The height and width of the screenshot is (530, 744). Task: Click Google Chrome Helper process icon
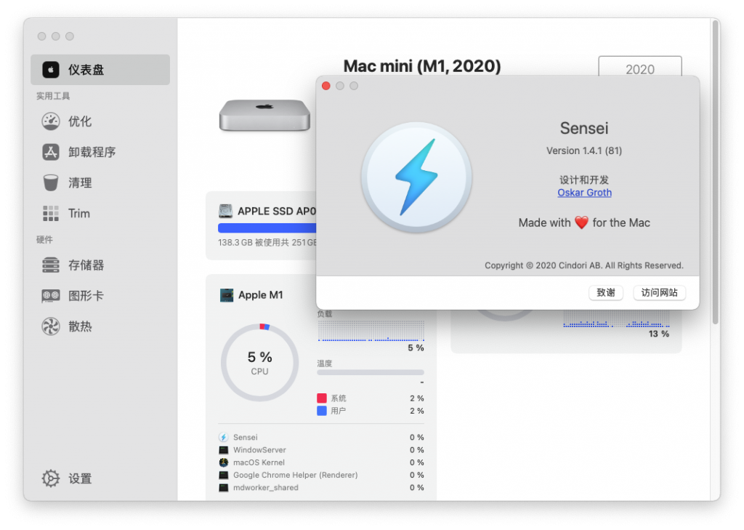[224, 475]
